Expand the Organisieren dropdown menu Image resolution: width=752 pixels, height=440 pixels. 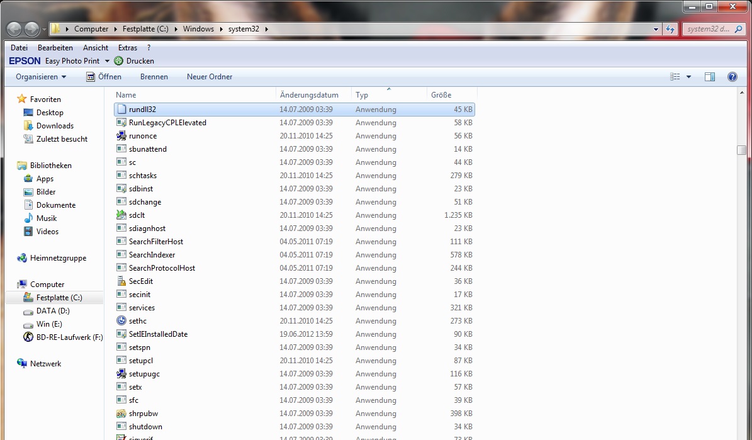coord(41,77)
